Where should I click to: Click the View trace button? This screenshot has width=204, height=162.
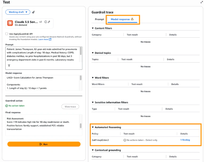click(70, 107)
